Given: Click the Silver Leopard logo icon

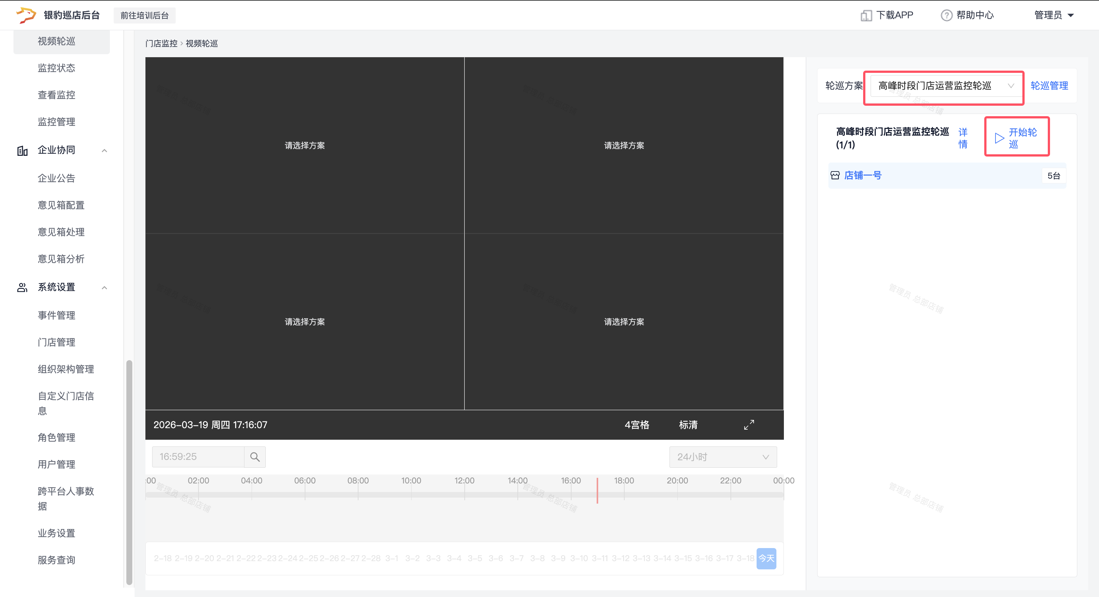Looking at the screenshot, I should click(25, 15).
